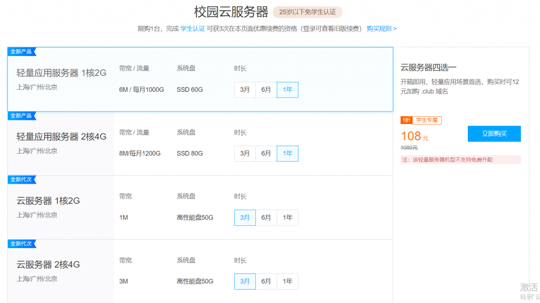Image resolution: width=540 pixels, height=303 pixels.
Task: Select 1年 duration for 轻量应用服务器 2核4G
Action: pos(287,154)
